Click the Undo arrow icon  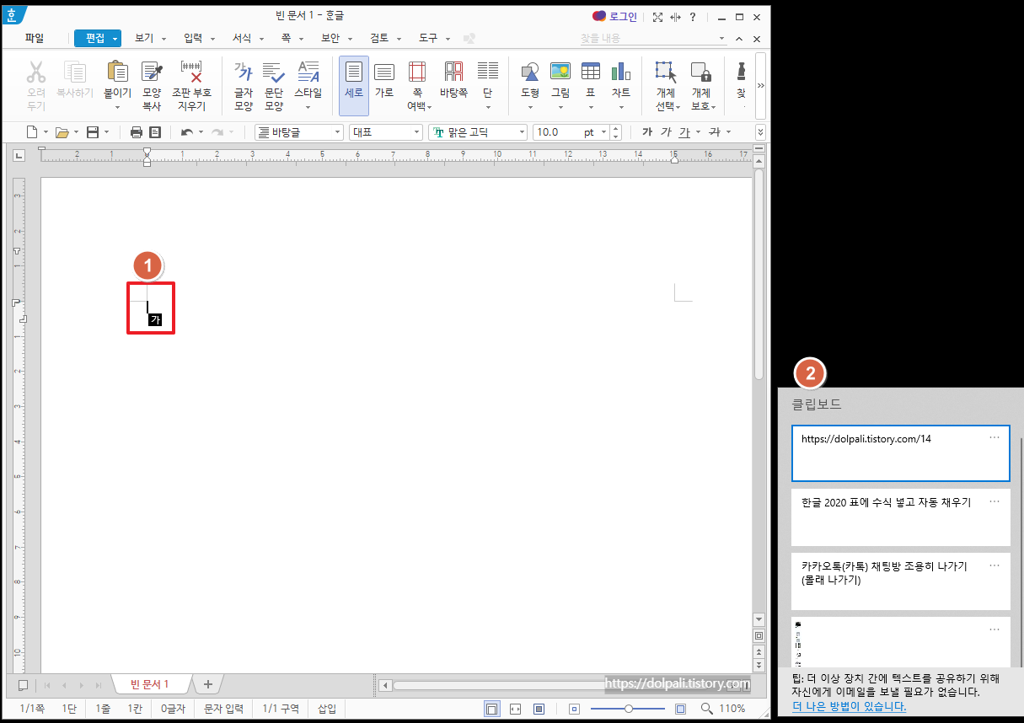188,132
